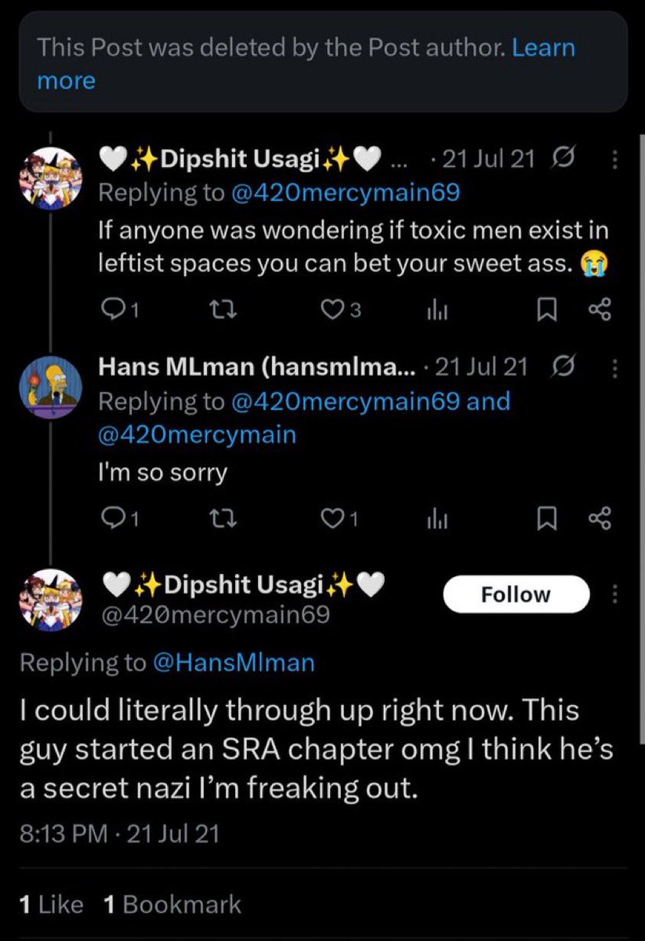Reply to Hans MLman's "I'm so sorry" post

pos(121,517)
